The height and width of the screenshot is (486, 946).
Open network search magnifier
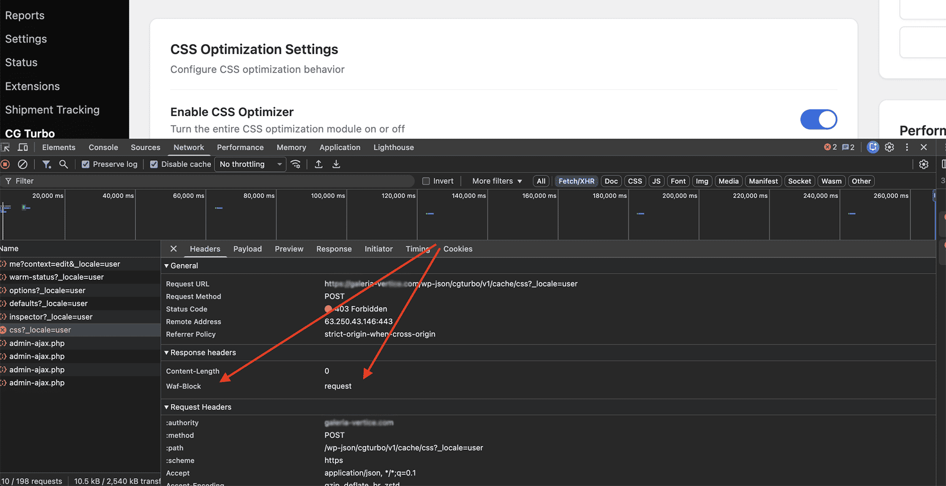(64, 164)
